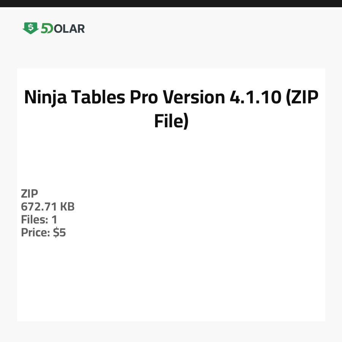Select the ZIP file type label
The width and height of the screenshot is (342, 342).
coord(30,194)
